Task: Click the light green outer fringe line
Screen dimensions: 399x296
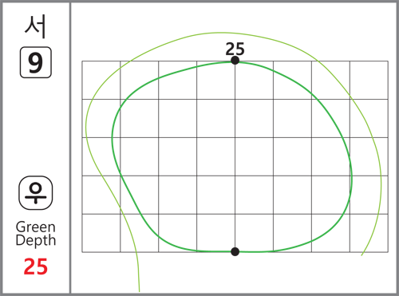Action: 381,176
